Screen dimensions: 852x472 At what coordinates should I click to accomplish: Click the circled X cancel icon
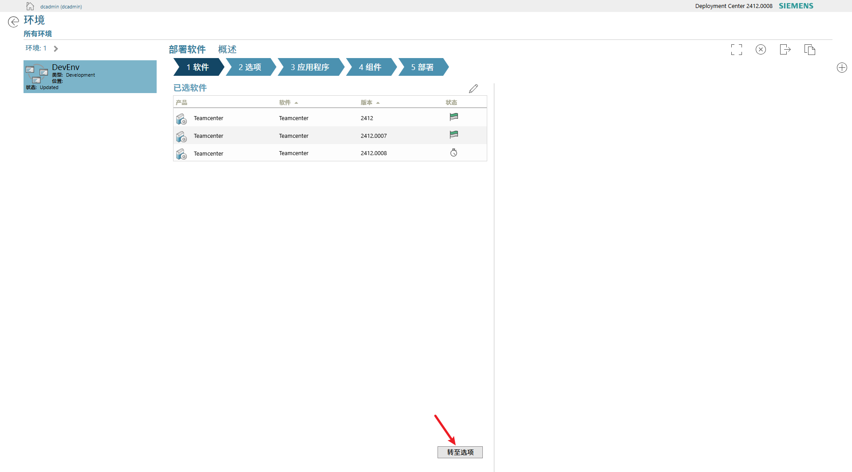pos(761,50)
